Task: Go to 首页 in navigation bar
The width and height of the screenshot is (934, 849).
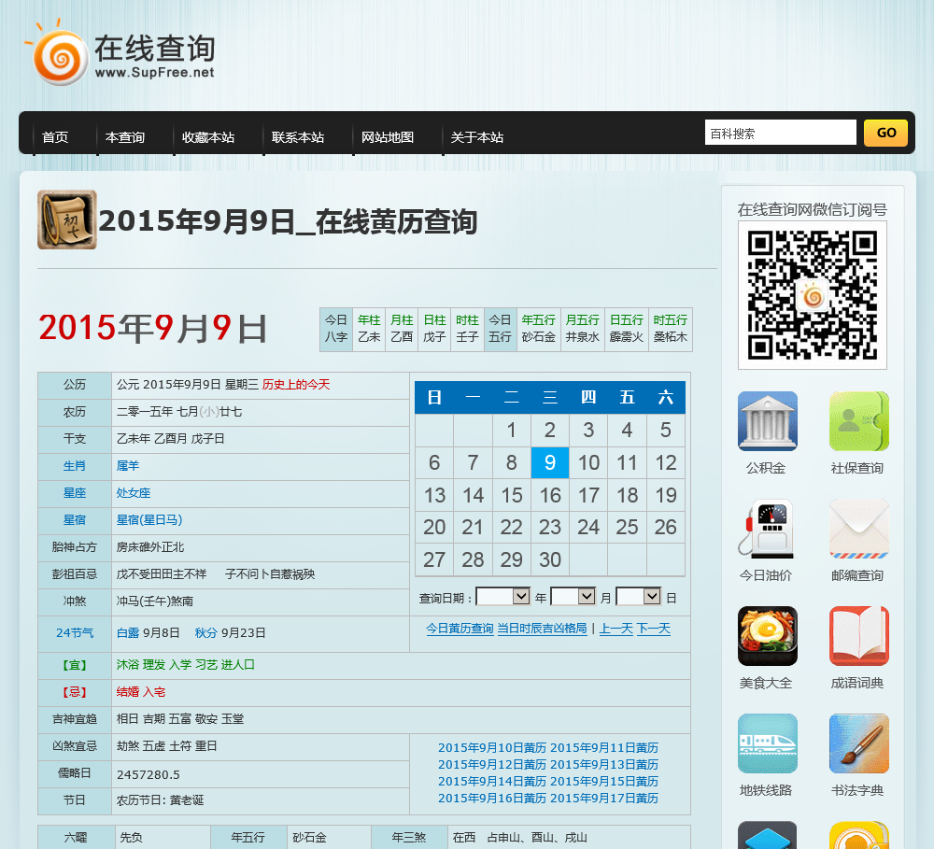Action: tap(55, 137)
